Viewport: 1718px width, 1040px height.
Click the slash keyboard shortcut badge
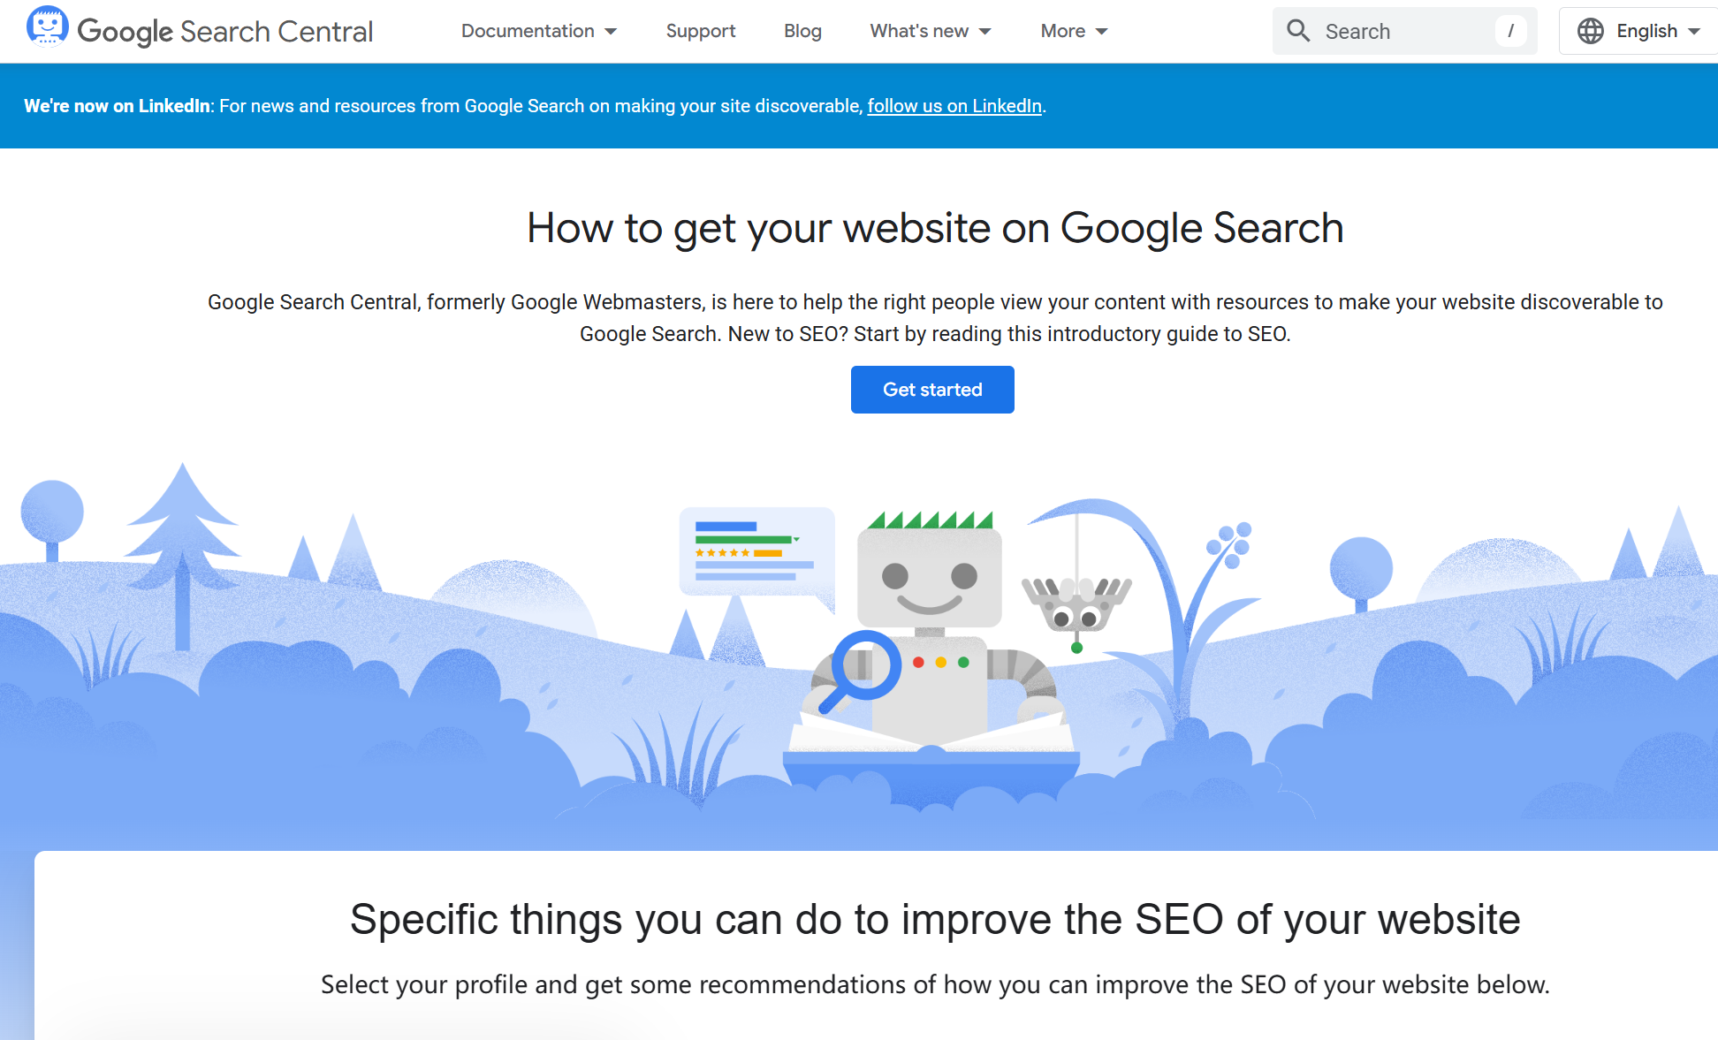click(1510, 31)
